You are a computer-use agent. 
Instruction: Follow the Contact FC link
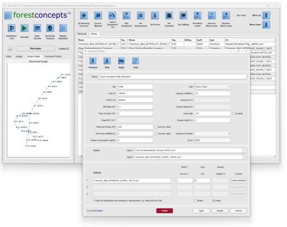[64, 49]
